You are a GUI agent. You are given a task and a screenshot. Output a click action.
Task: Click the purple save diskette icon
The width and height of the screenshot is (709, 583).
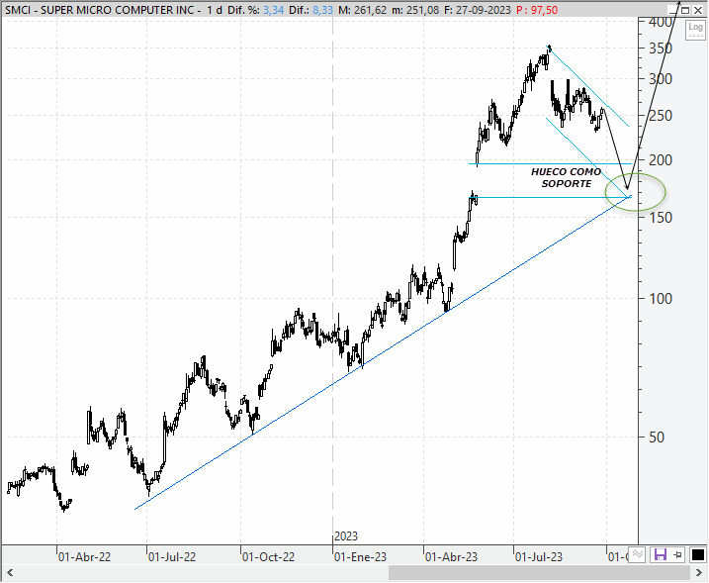pos(661,554)
